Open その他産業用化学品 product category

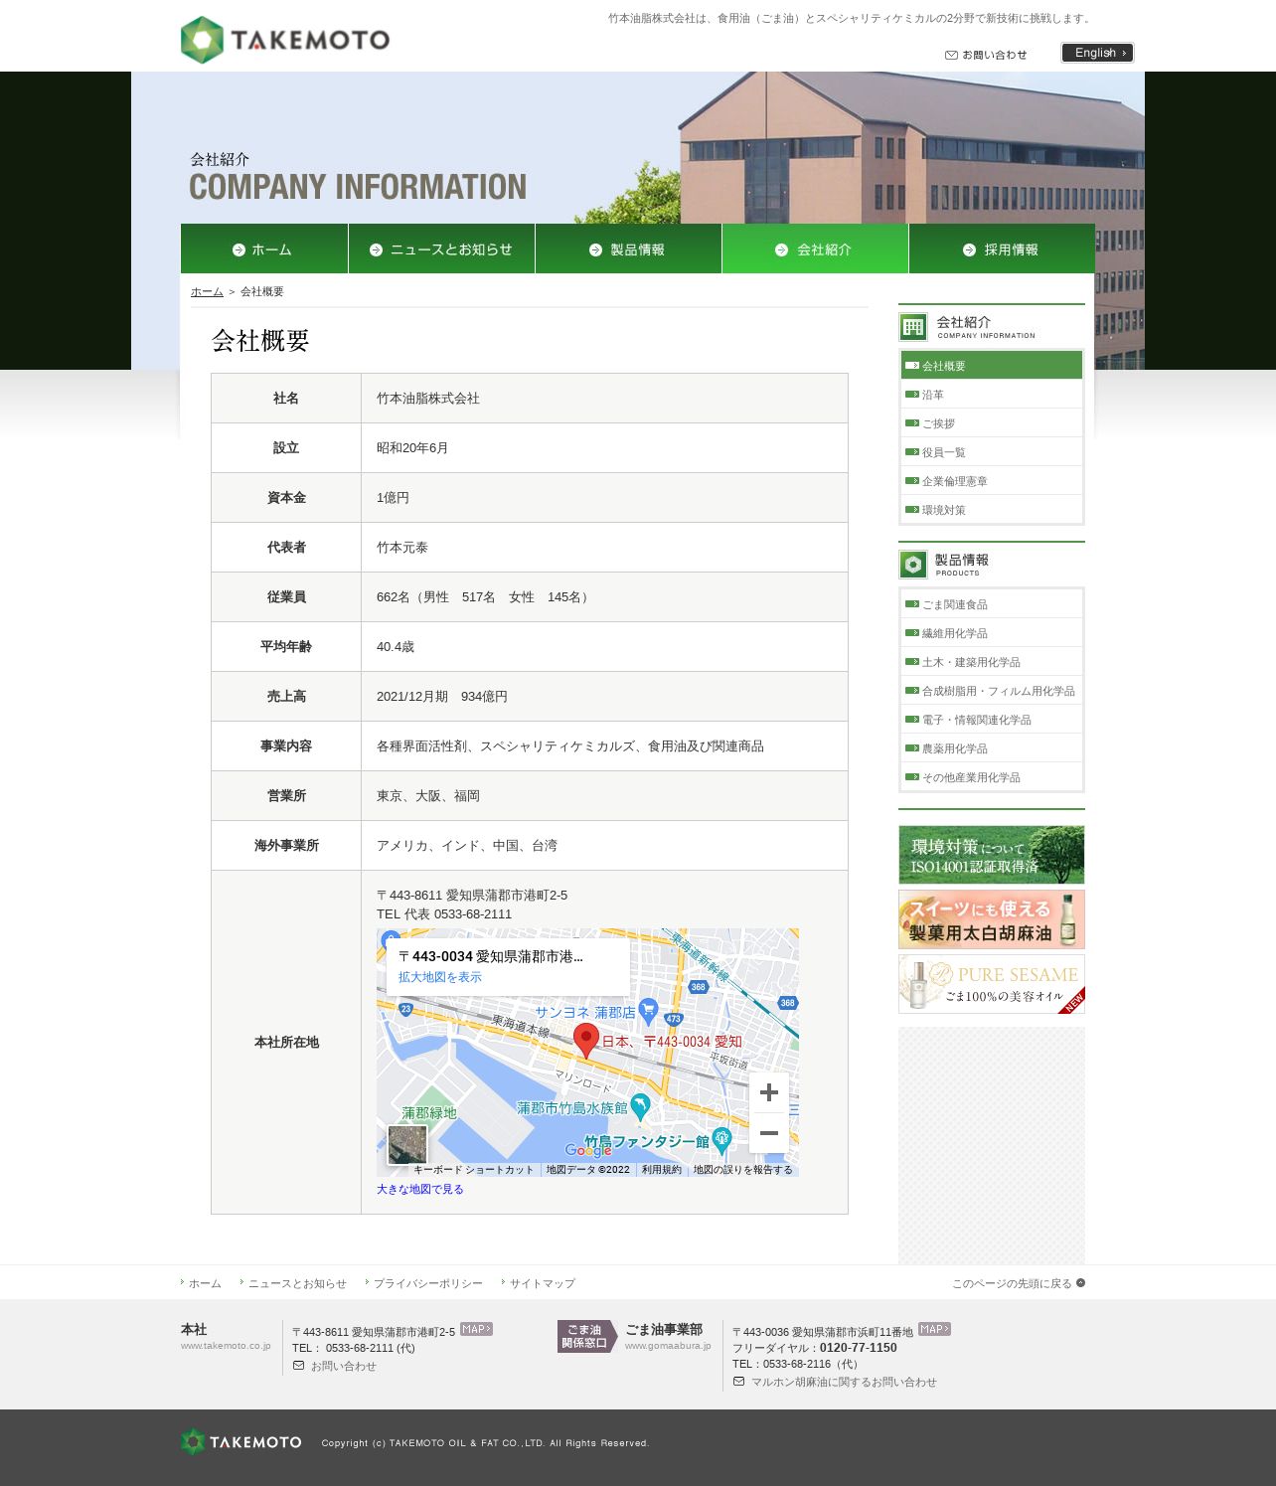click(x=992, y=776)
